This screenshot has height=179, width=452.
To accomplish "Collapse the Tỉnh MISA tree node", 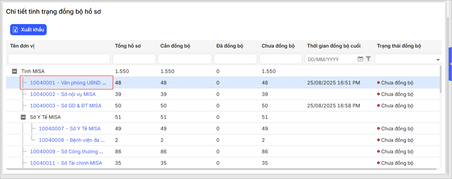I will [x=15, y=71].
